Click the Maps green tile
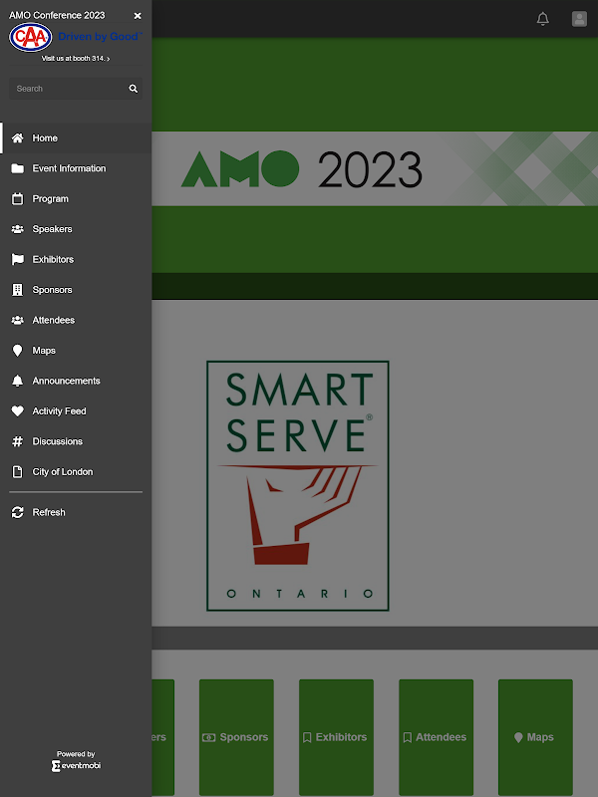Viewport: 598px width, 797px height. pyautogui.click(x=535, y=737)
